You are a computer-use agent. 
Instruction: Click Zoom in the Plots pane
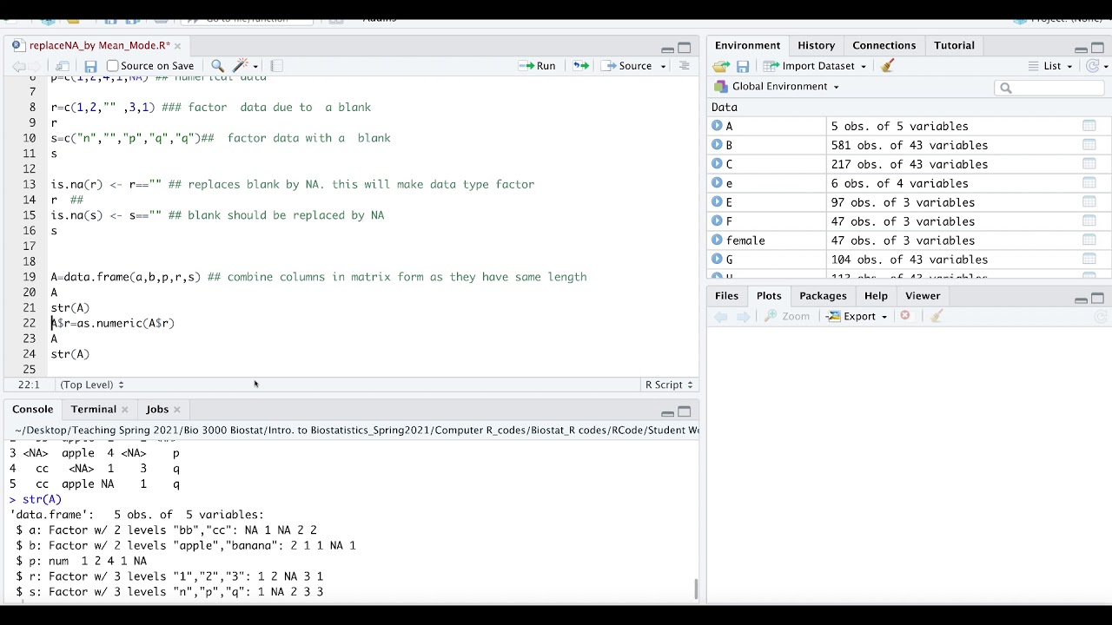click(x=787, y=316)
